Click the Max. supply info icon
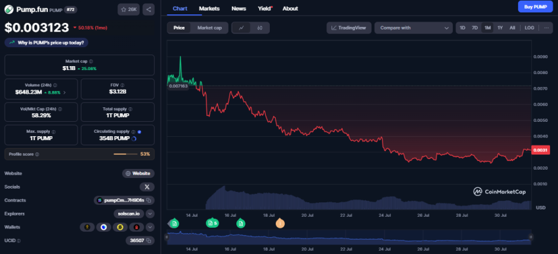This screenshot has height=254, width=558. pos(53,132)
